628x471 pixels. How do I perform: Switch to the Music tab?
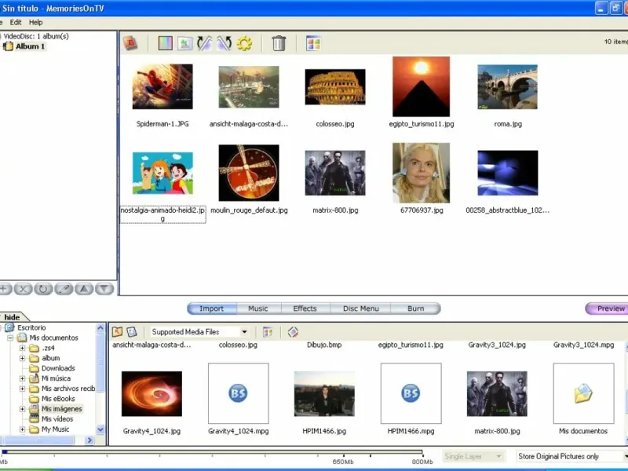257,309
